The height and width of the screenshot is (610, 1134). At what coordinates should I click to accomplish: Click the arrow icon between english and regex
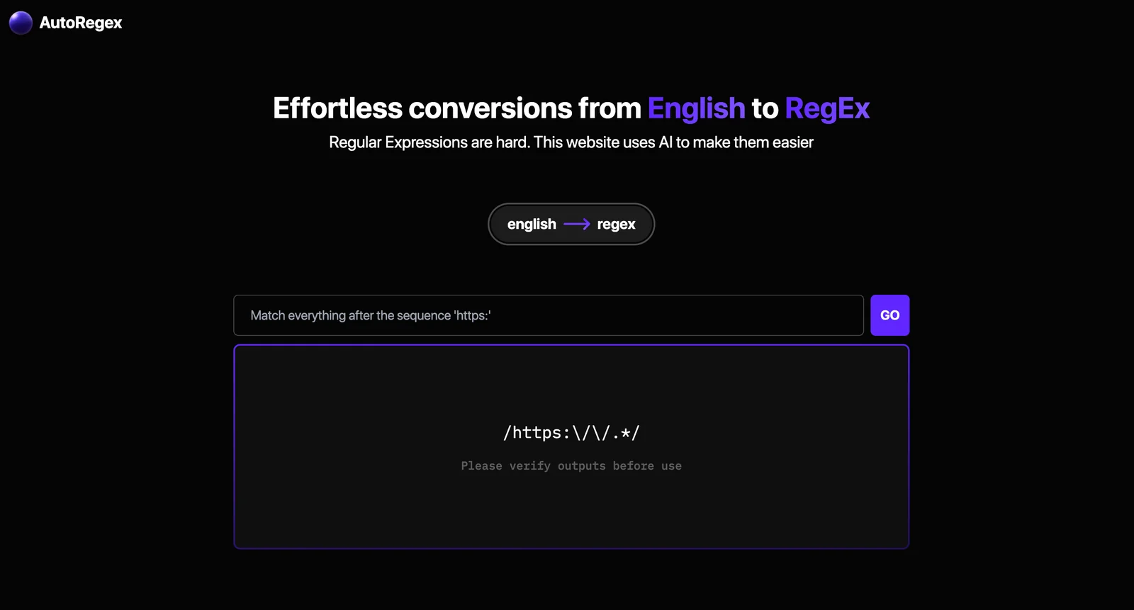[576, 225]
